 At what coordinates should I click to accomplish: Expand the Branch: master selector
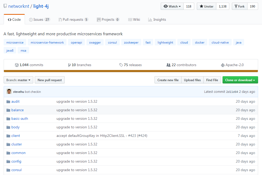18,80
